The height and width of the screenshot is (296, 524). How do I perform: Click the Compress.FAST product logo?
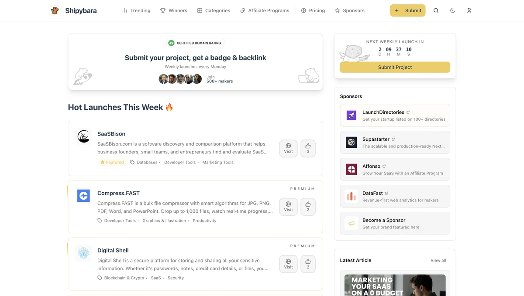(x=83, y=196)
